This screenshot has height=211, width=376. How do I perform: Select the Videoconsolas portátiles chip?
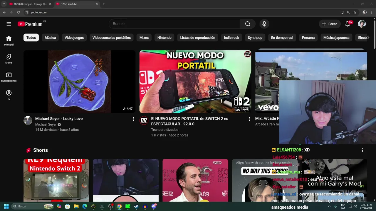pyautogui.click(x=112, y=38)
